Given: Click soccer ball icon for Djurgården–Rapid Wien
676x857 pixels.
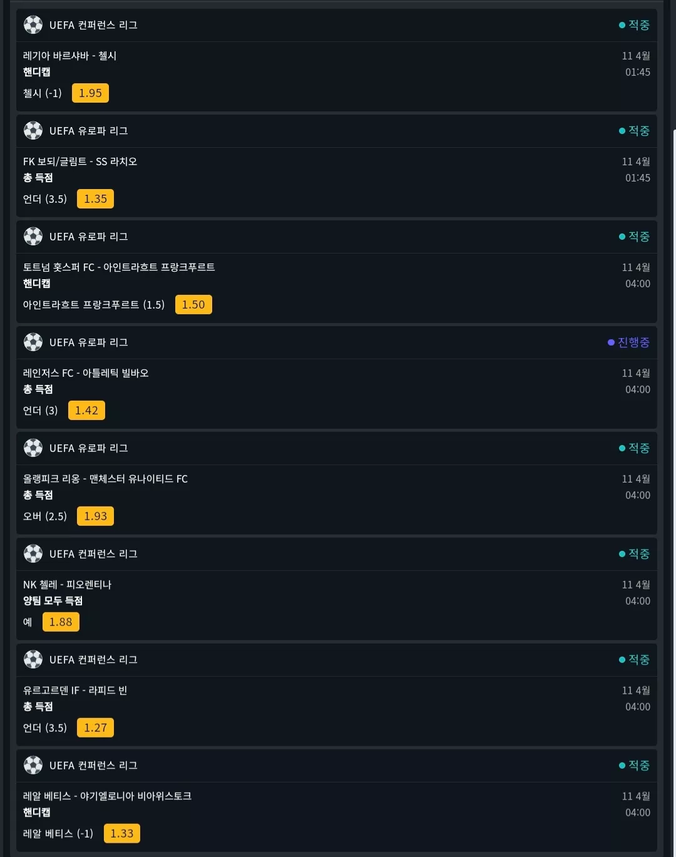Looking at the screenshot, I should click(33, 660).
